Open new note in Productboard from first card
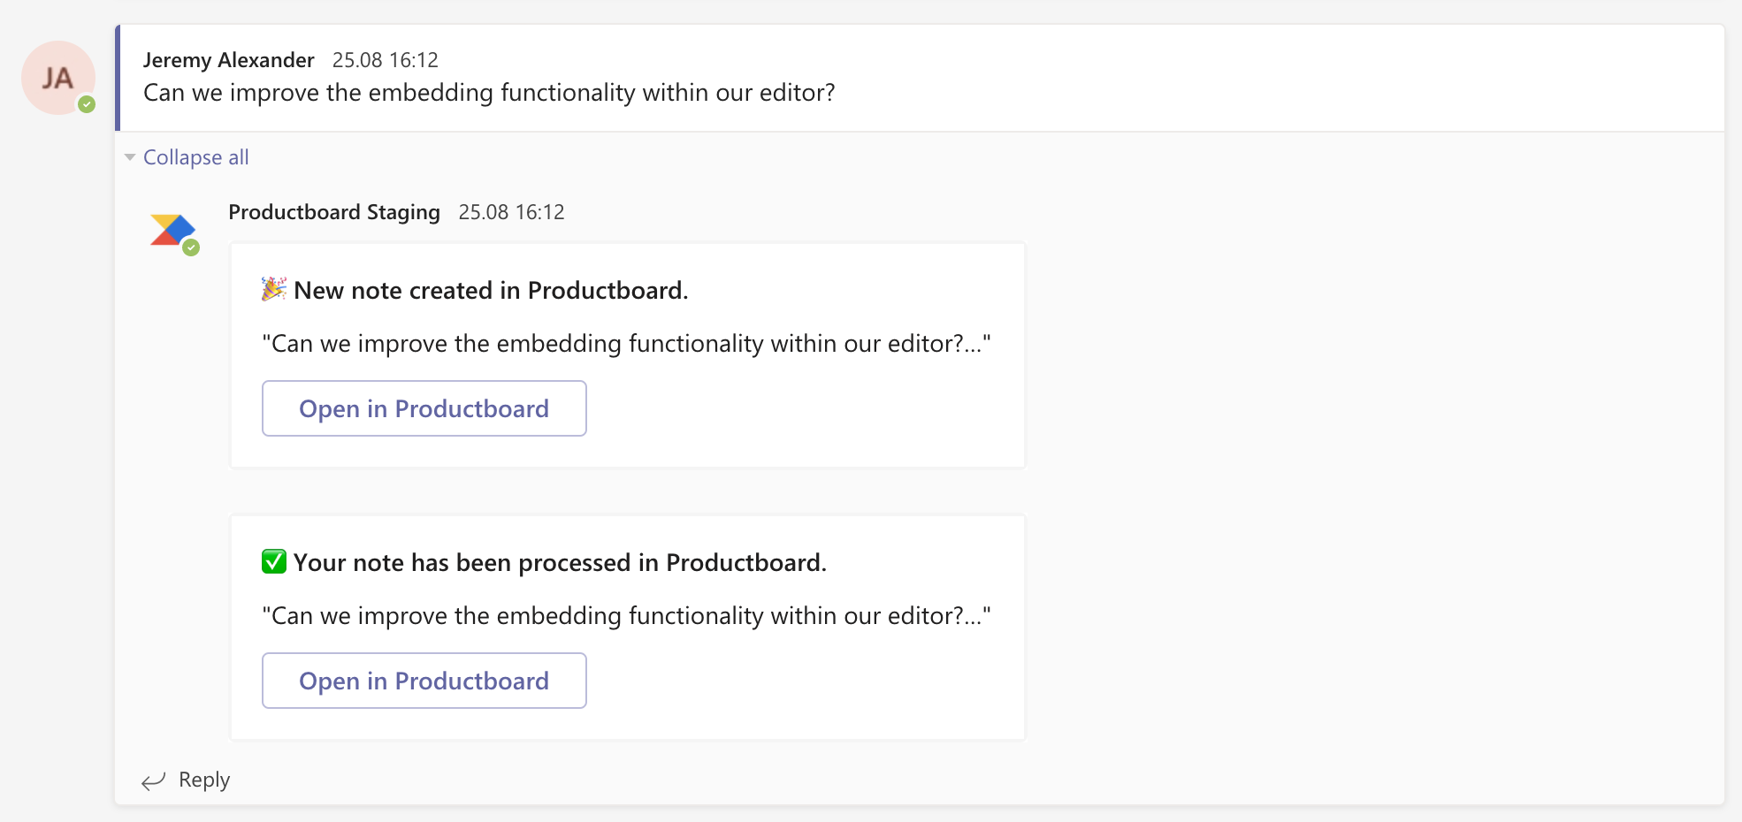 pyautogui.click(x=424, y=408)
